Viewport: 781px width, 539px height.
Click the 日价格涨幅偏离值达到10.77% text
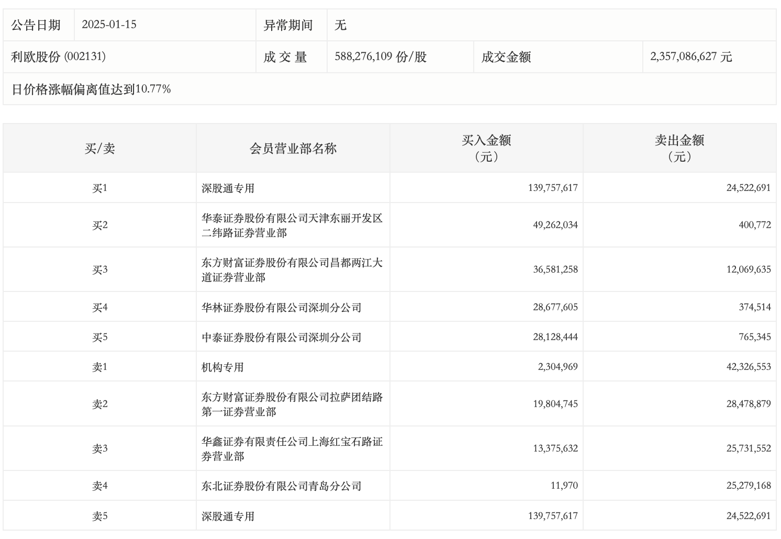(91, 89)
